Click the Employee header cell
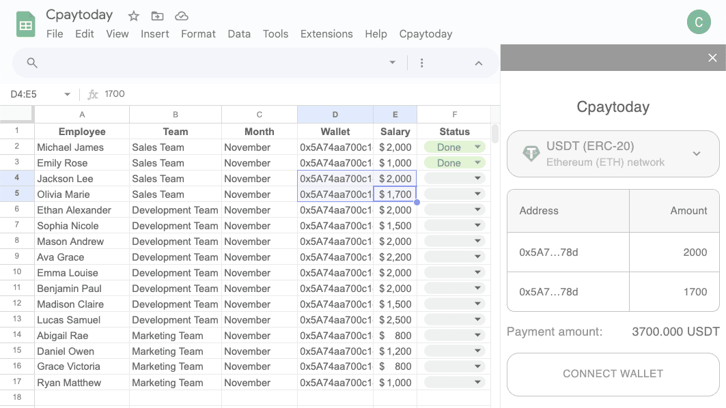Image resolution: width=726 pixels, height=408 pixels. tap(82, 132)
